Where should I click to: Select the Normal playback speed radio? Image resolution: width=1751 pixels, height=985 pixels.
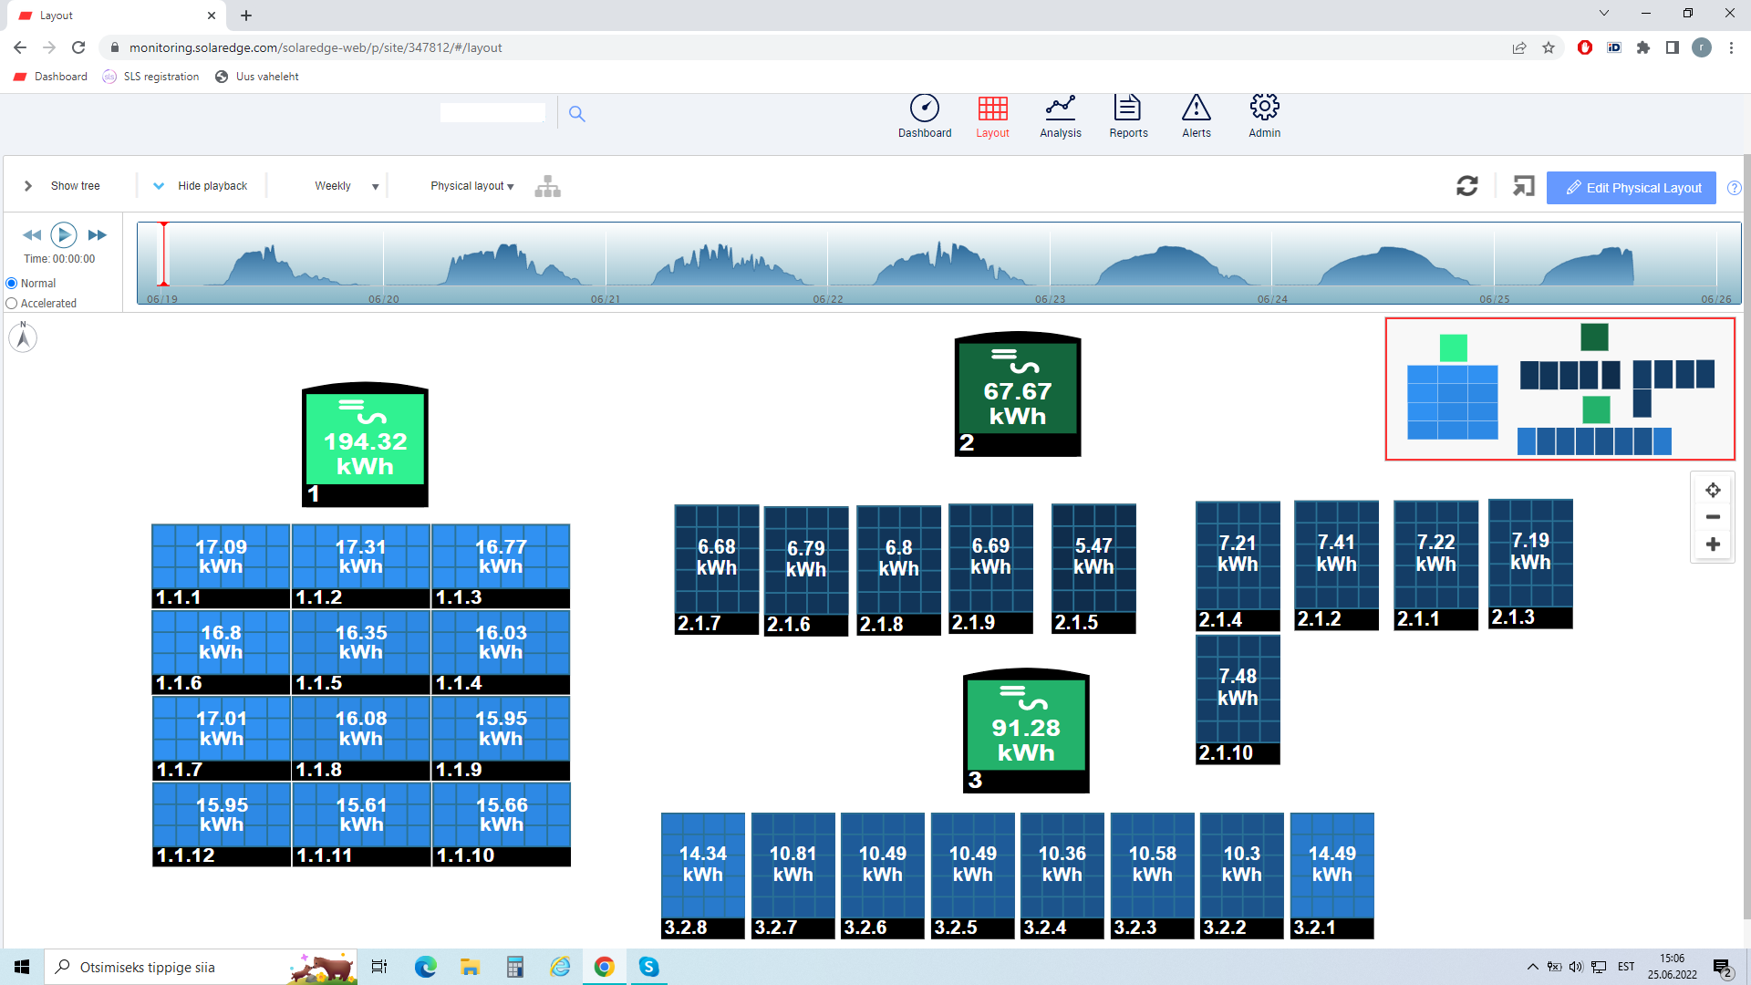(12, 284)
